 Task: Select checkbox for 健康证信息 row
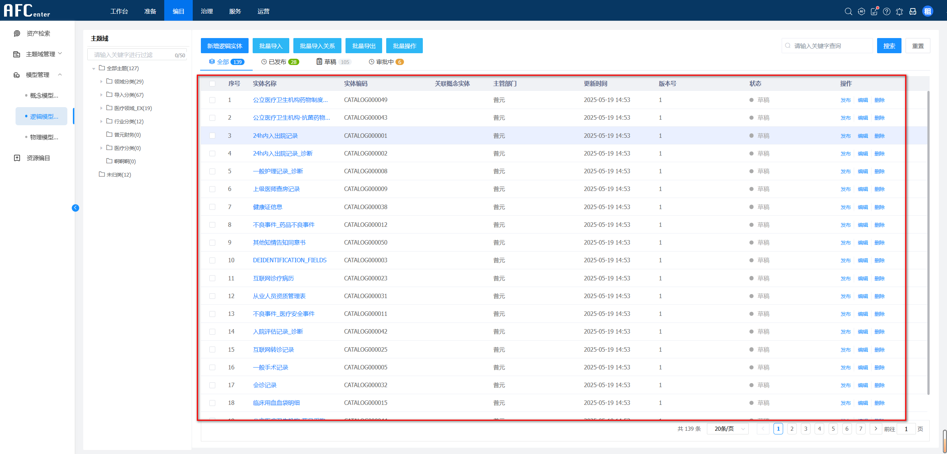[212, 207]
